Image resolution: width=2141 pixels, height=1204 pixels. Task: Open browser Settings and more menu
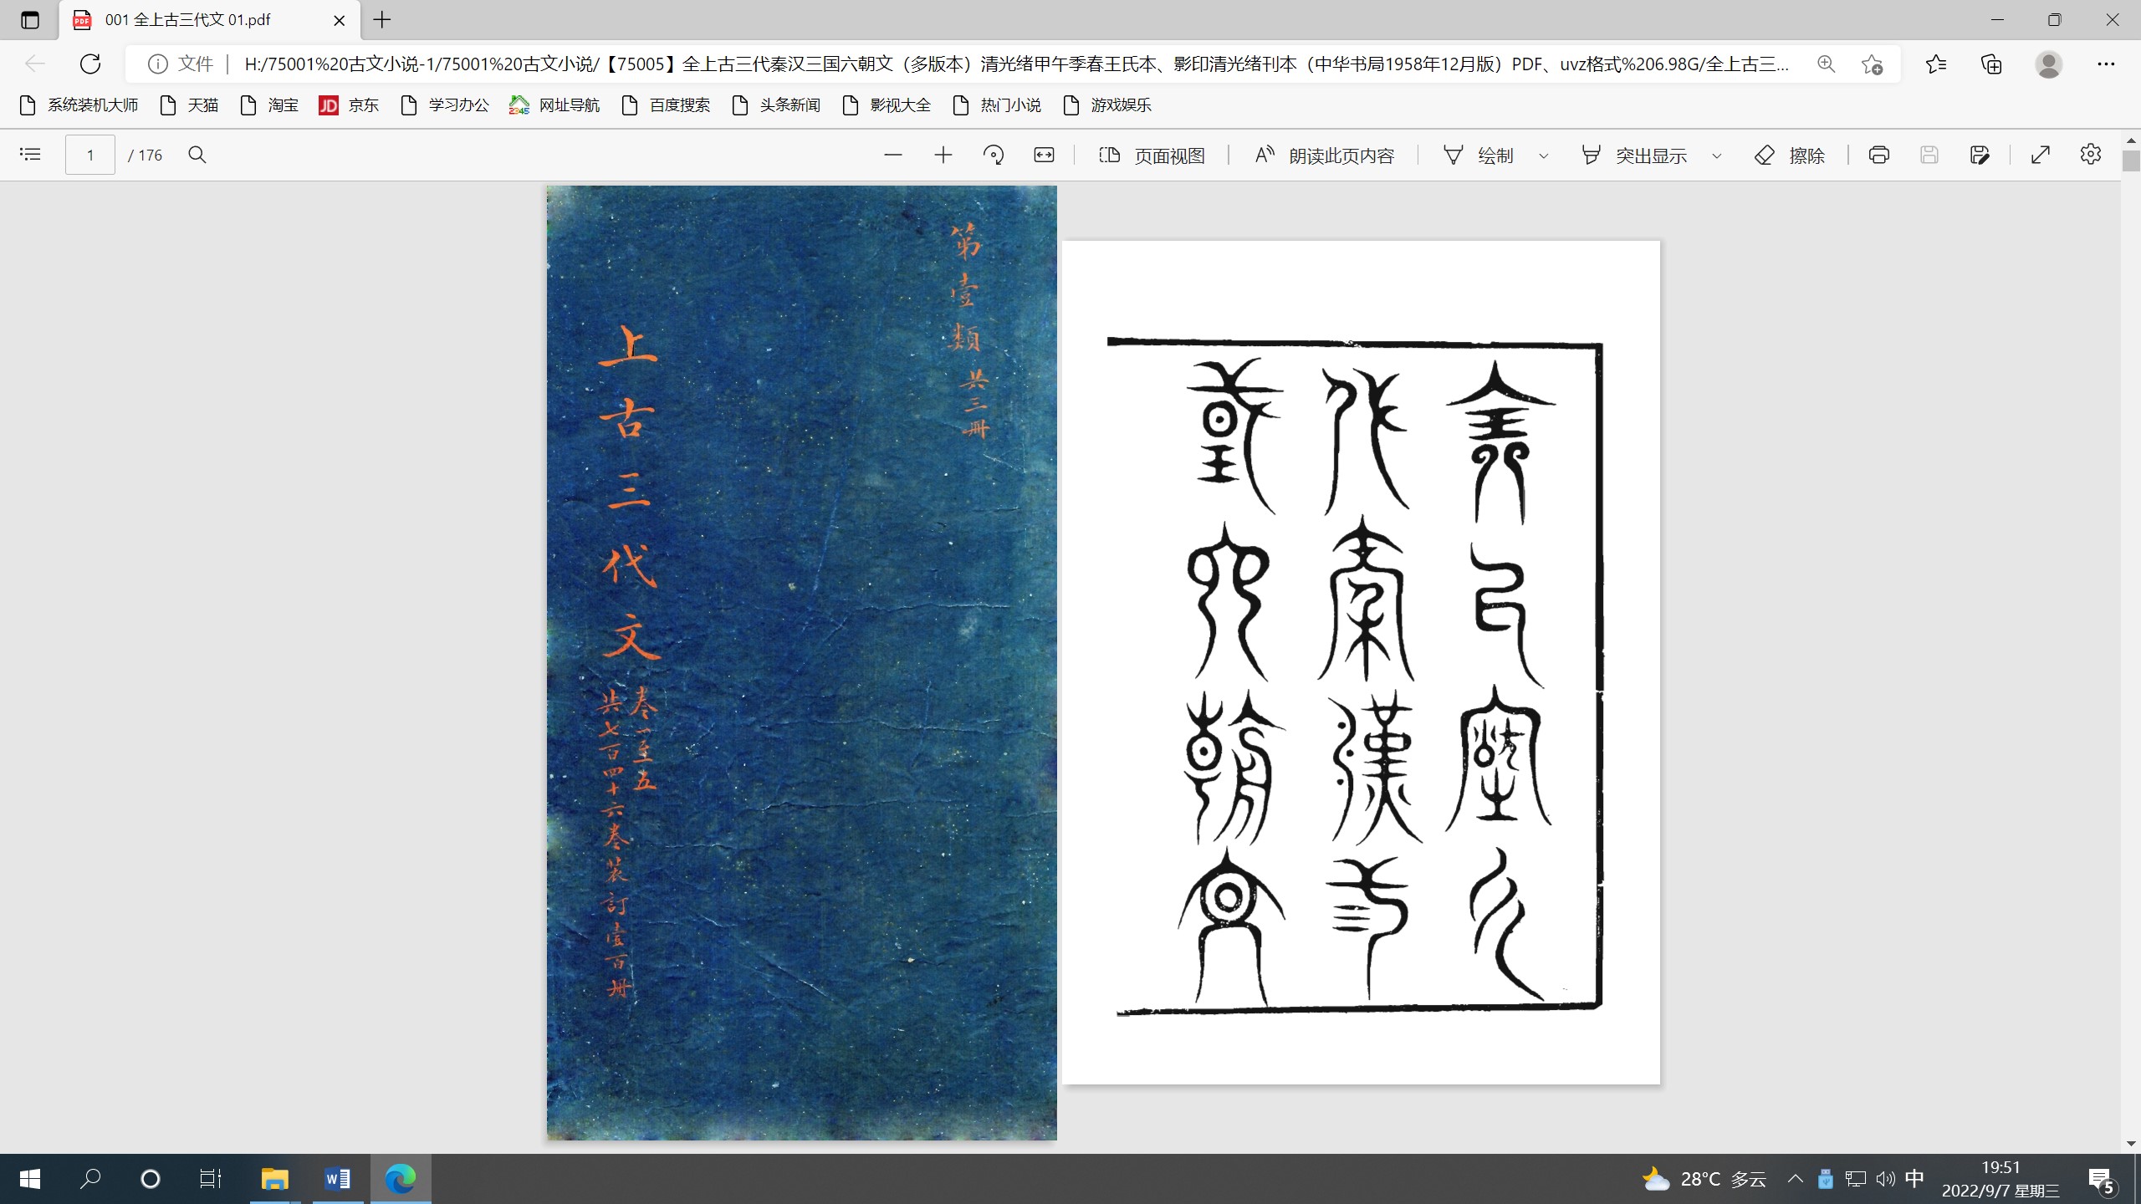point(2106,64)
